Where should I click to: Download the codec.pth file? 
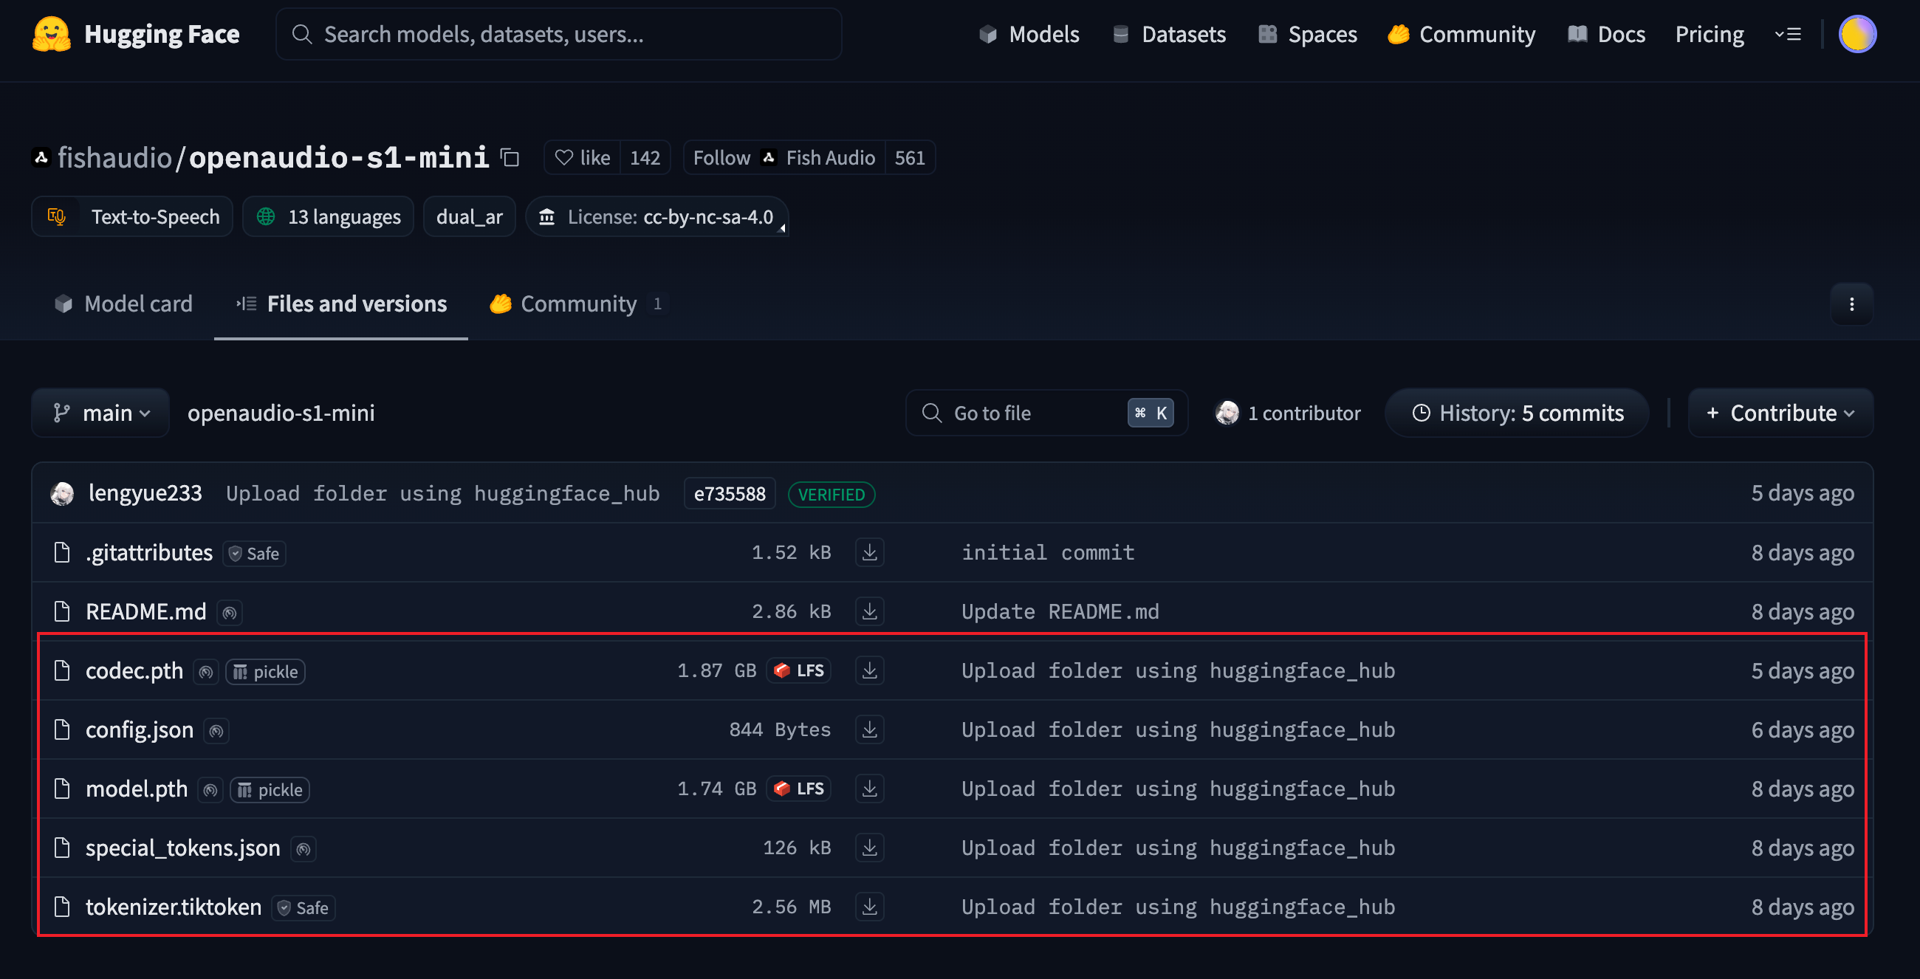click(869, 670)
